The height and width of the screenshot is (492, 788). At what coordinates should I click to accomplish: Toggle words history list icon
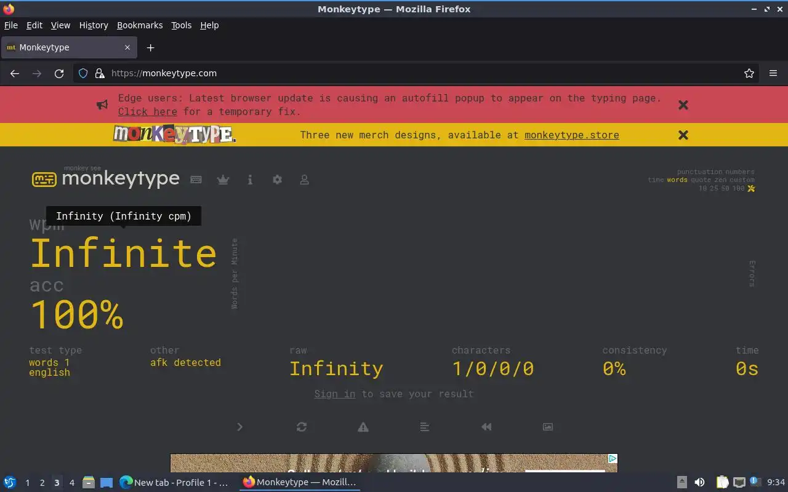[425, 427]
